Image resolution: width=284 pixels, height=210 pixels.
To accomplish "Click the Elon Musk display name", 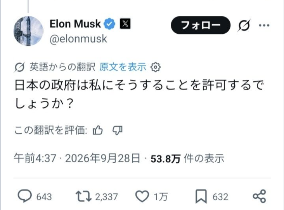I will (75, 24).
